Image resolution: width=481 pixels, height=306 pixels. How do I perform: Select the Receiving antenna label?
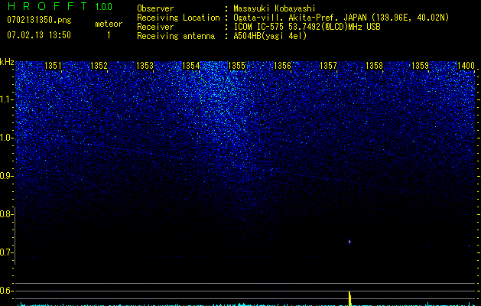click(176, 36)
